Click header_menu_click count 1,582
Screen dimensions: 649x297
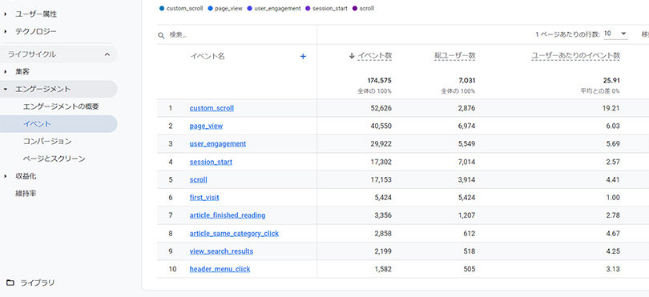tap(383, 269)
